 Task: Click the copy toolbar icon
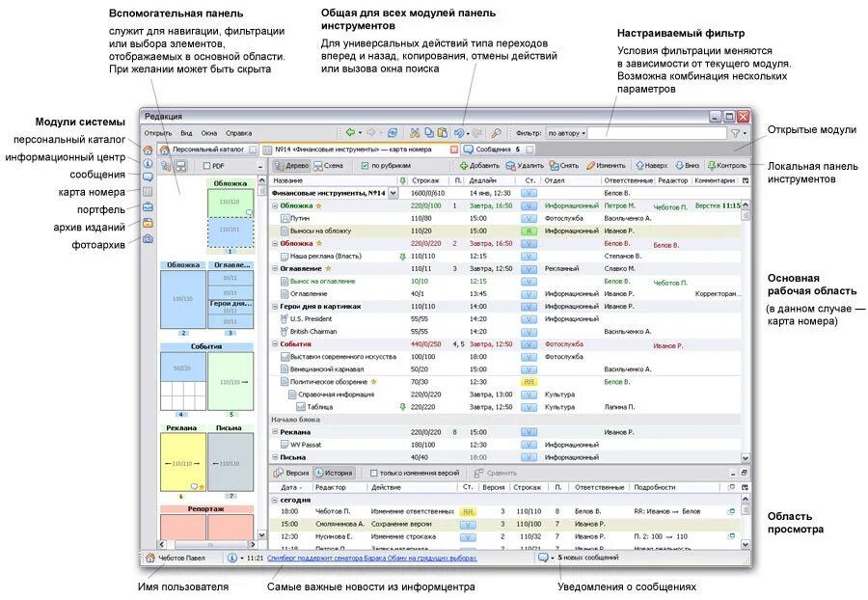tap(429, 133)
